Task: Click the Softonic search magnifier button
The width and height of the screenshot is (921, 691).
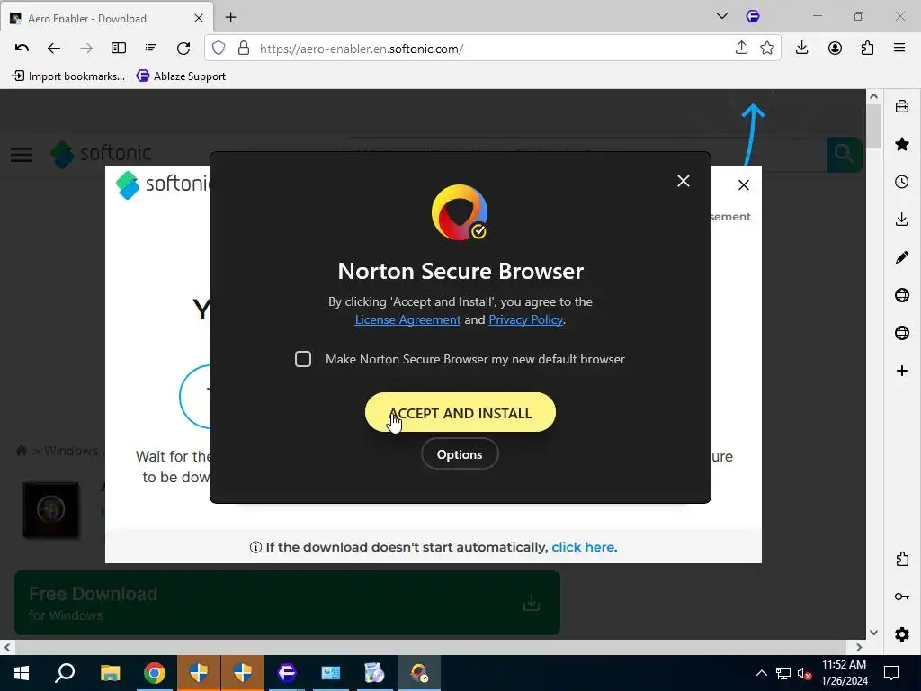Action: (x=844, y=155)
